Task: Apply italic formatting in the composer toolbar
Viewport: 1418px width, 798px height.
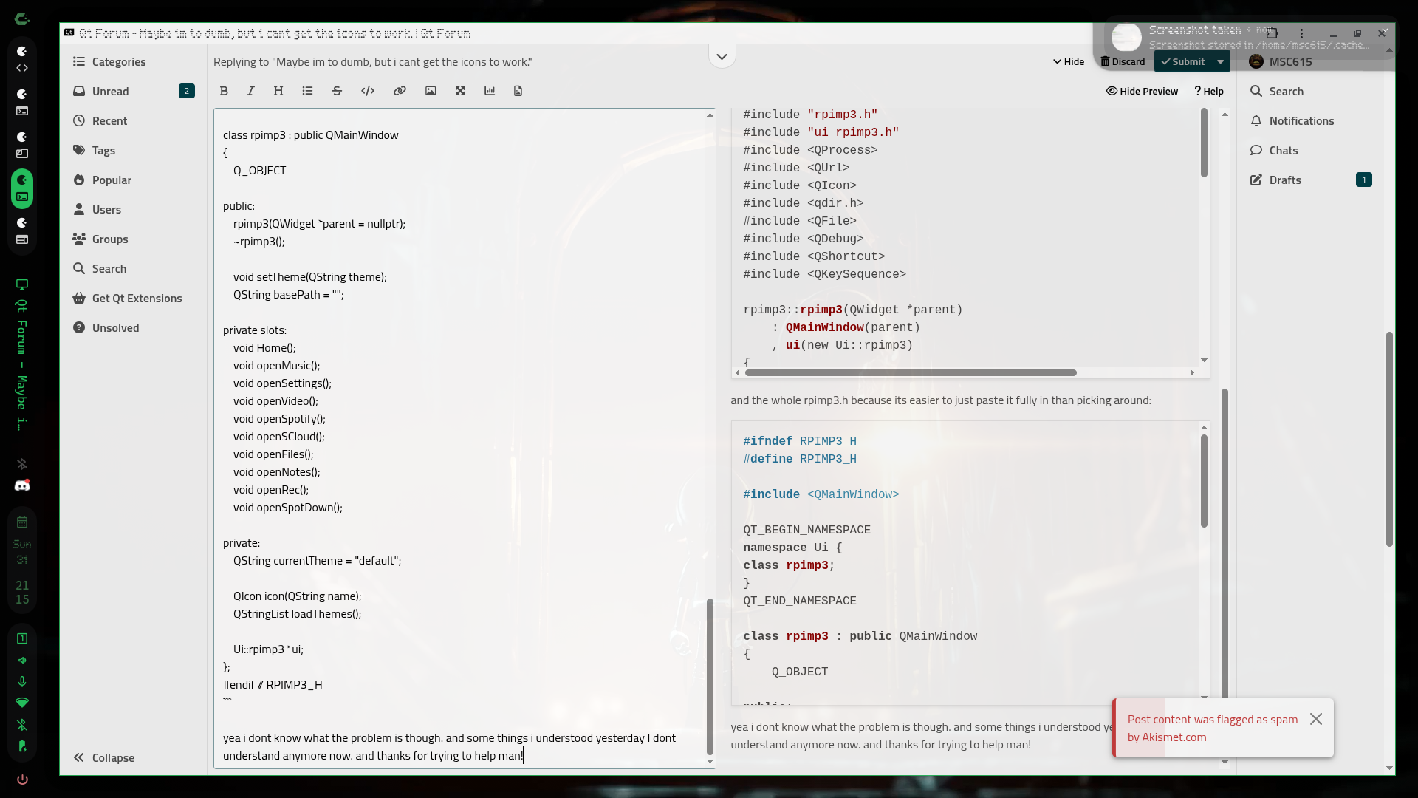Action: 251,91
